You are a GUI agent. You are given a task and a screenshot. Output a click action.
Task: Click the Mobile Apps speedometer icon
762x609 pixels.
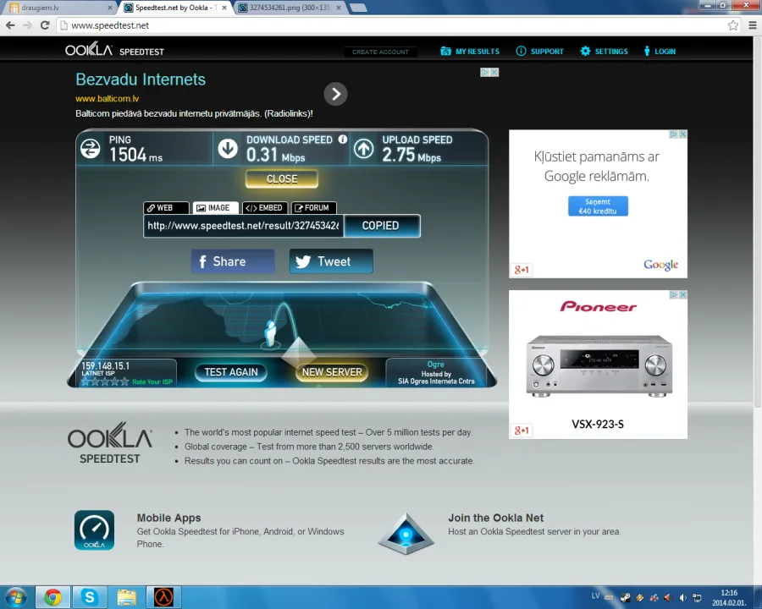click(94, 529)
